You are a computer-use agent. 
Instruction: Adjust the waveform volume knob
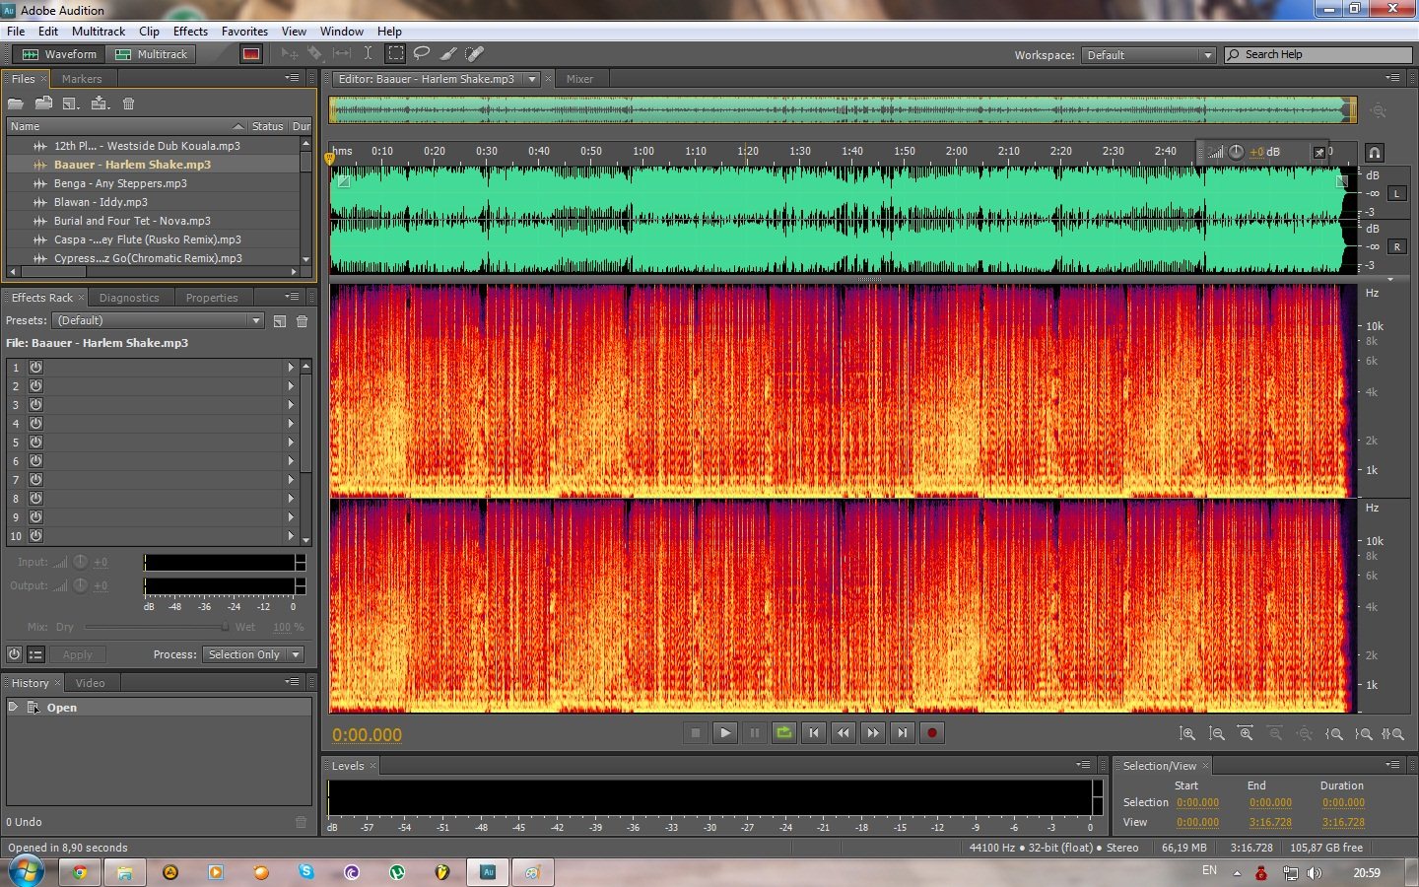1236,152
